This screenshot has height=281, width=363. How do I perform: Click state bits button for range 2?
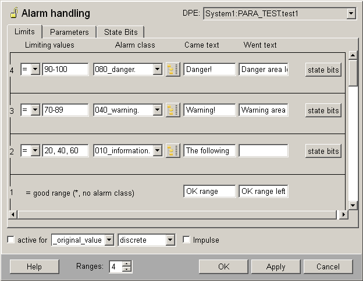pos(323,151)
